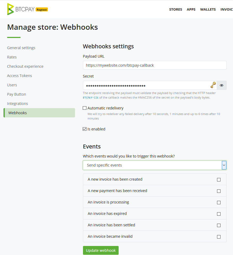Click into the Payload URL field

tap(155, 65)
